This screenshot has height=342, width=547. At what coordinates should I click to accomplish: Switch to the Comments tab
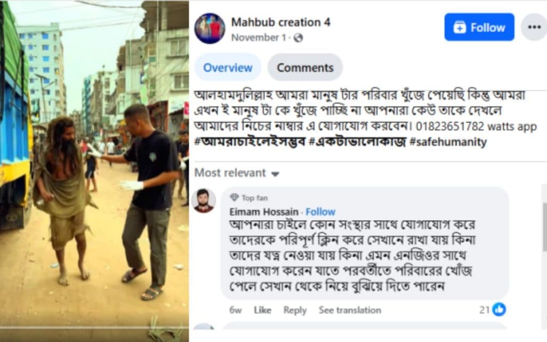pyautogui.click(x=305, y=68)
